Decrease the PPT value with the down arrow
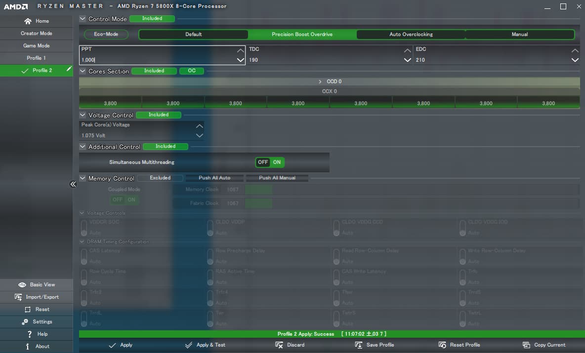Viewport: 585px width, 353px height. 240,60
